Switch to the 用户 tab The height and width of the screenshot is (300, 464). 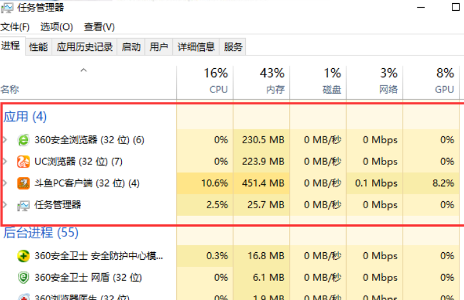(x=159, y=46)
